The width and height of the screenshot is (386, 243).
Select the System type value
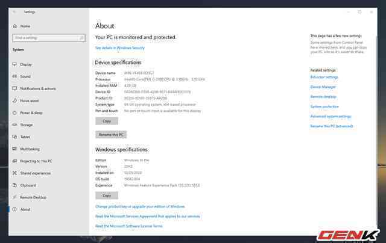(x=160, y=105)
